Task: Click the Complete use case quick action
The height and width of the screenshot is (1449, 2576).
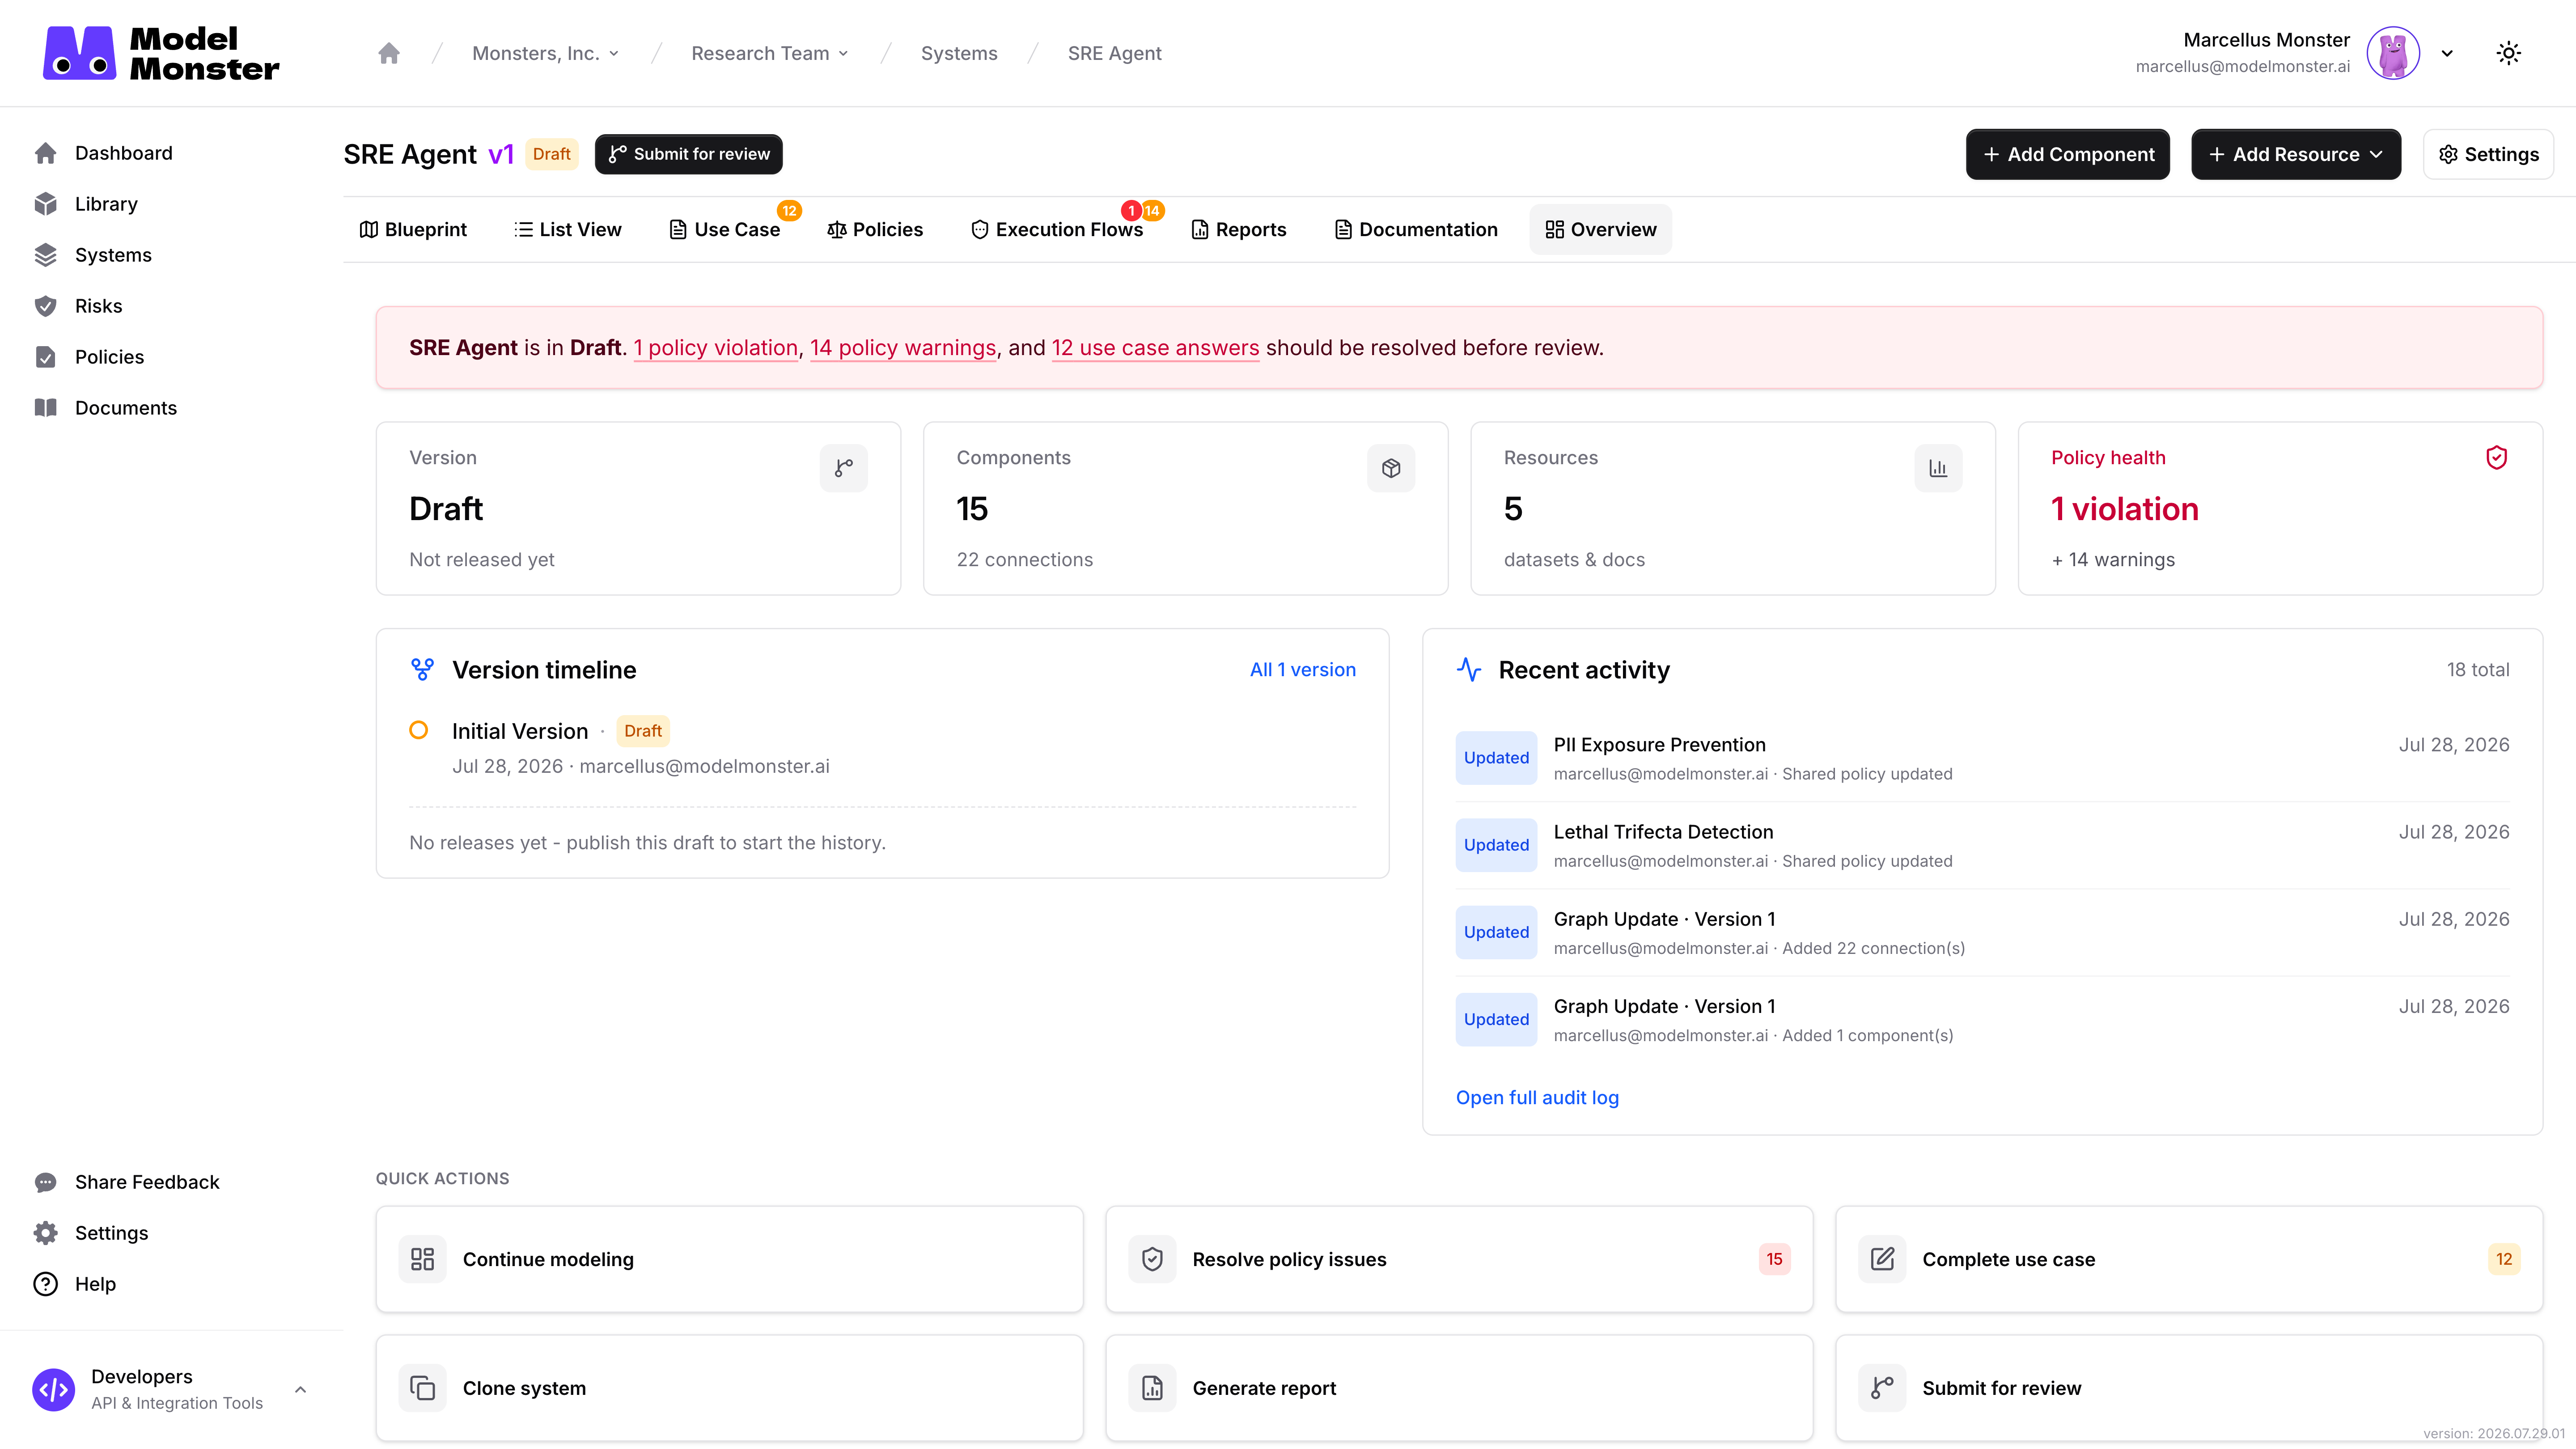Action: (x=2189, y=1259)
